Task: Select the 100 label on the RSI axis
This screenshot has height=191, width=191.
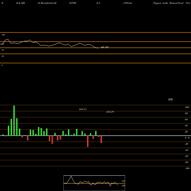Action: click(3, 35)
